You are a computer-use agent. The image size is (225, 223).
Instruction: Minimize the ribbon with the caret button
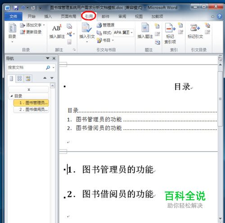pos(213,17)
